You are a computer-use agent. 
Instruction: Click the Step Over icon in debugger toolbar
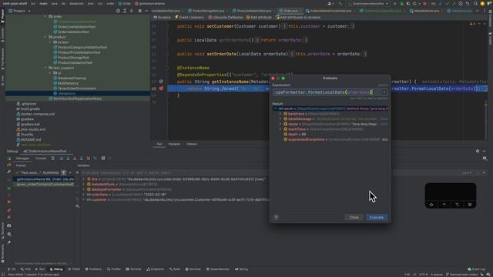point(61,159)
